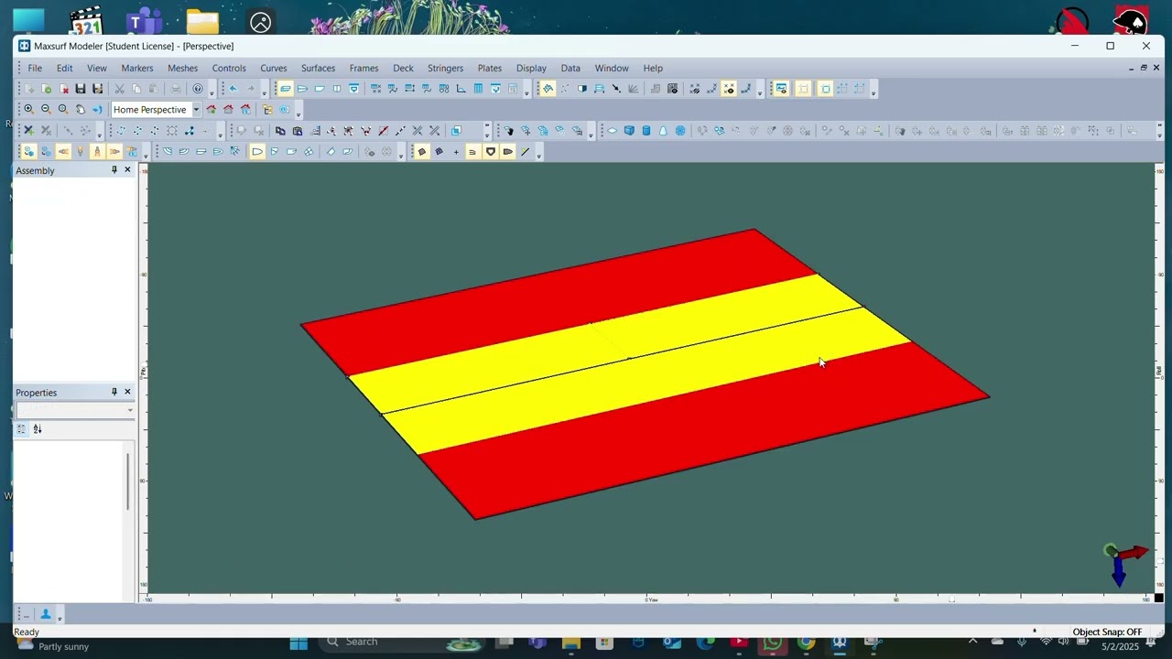Viewport: 1172px width, 659px height.
Task: Add a cylinder primitive surface
Action: [x=646, y=130]
